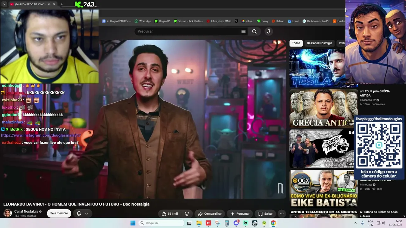Open Calculator from the taskbar
This screenshot has height=228, width=406.
coord(227,223)
